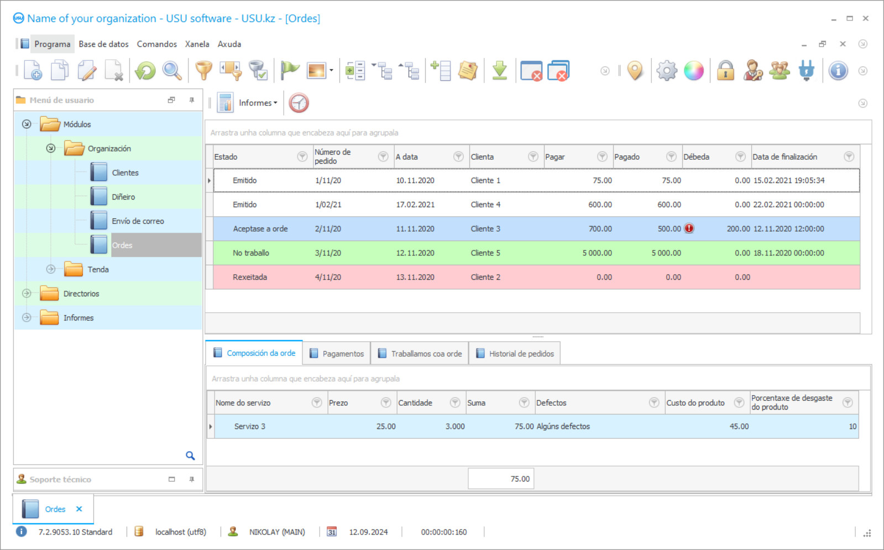Select the Servizo 3 row
The height and width of the screenshot is (550, 884).
pos(536,426)
